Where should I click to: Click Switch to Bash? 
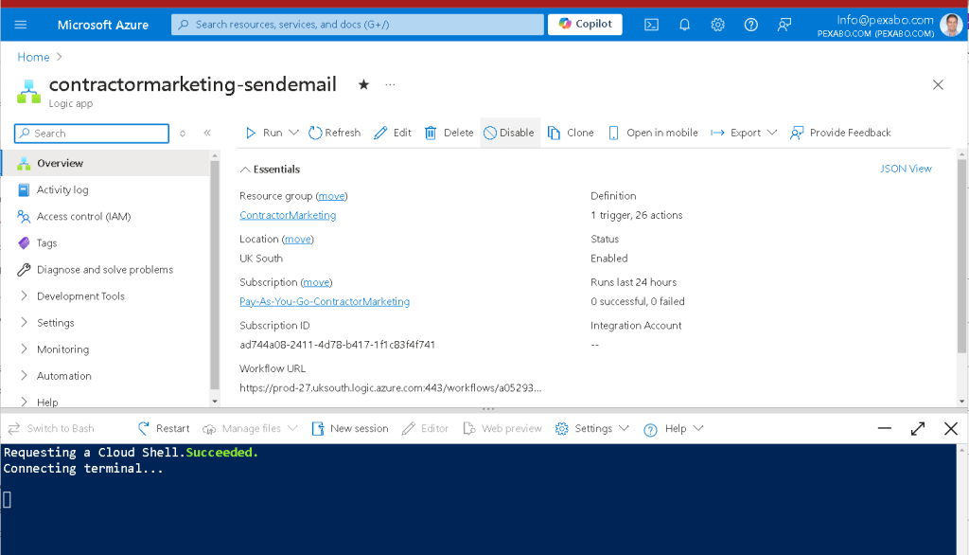click(51, 428)
